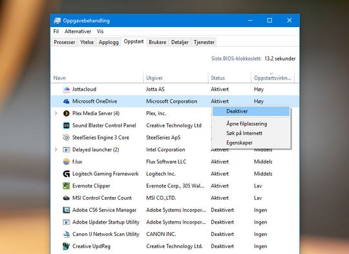Click the Microsoft OneDrive cloud icon

[67, 101]
